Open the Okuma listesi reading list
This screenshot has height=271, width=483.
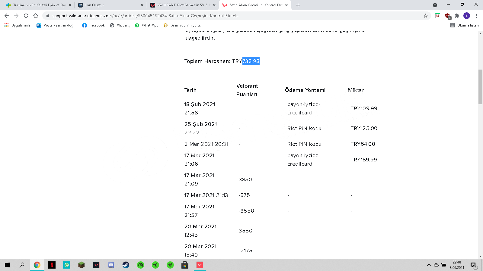[x=465, y=25]
